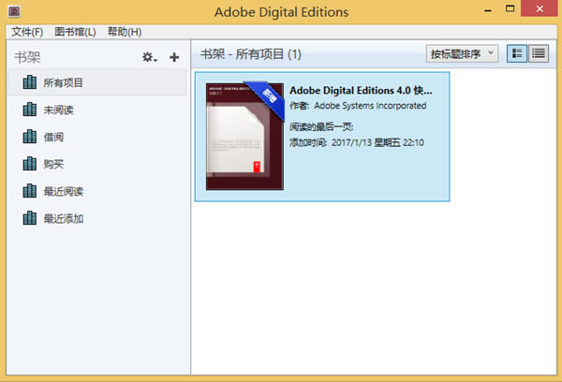
Task: Click the 购买 bookshelf icon
Action: coord(29,164)
